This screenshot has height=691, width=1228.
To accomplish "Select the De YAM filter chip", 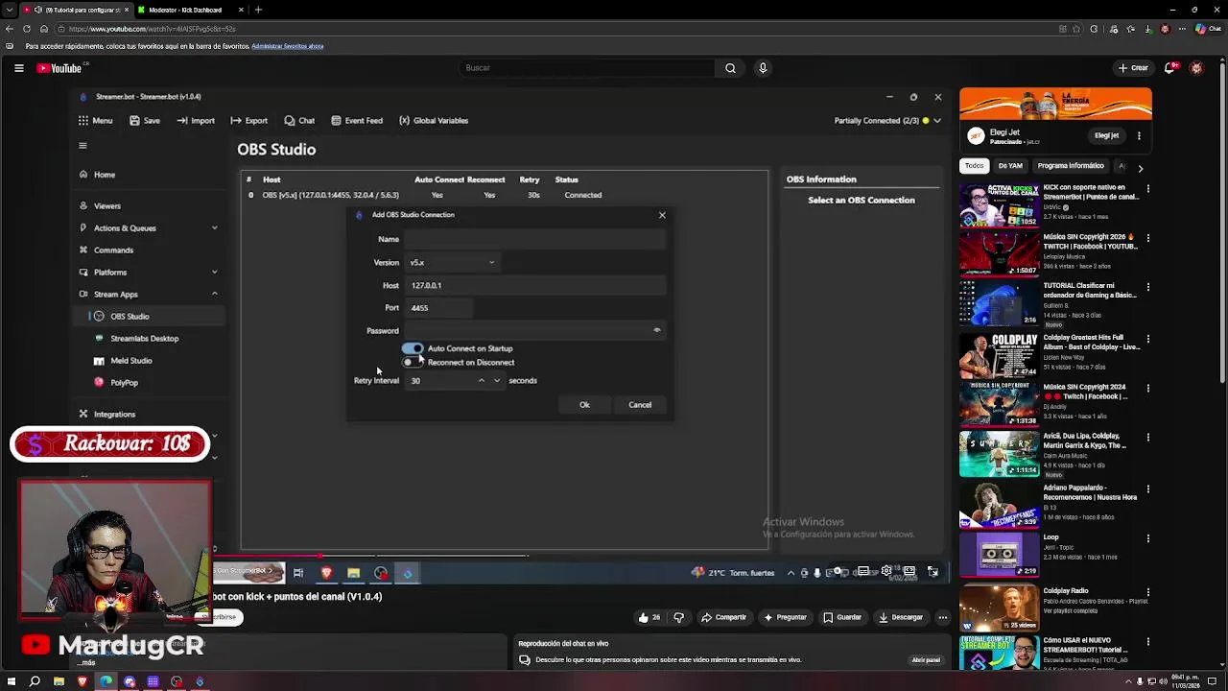I will [1010, 166].
